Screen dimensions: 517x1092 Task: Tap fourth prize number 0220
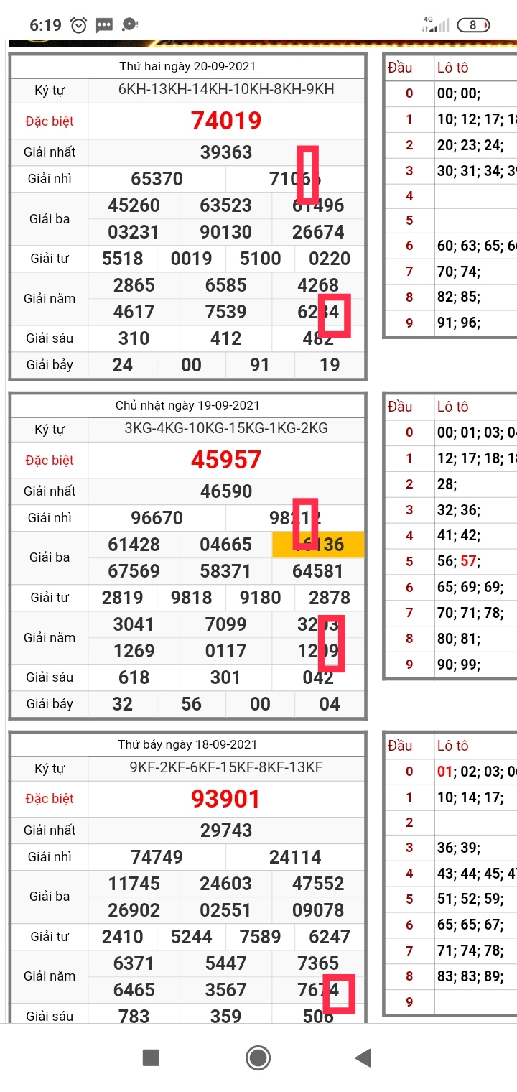[x=330, y=259]
